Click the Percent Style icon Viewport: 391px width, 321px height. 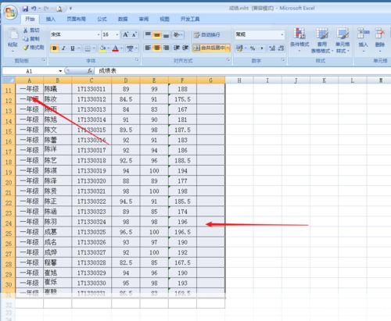(253, 48)
